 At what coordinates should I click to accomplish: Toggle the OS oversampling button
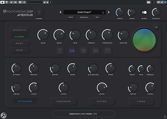156,27
